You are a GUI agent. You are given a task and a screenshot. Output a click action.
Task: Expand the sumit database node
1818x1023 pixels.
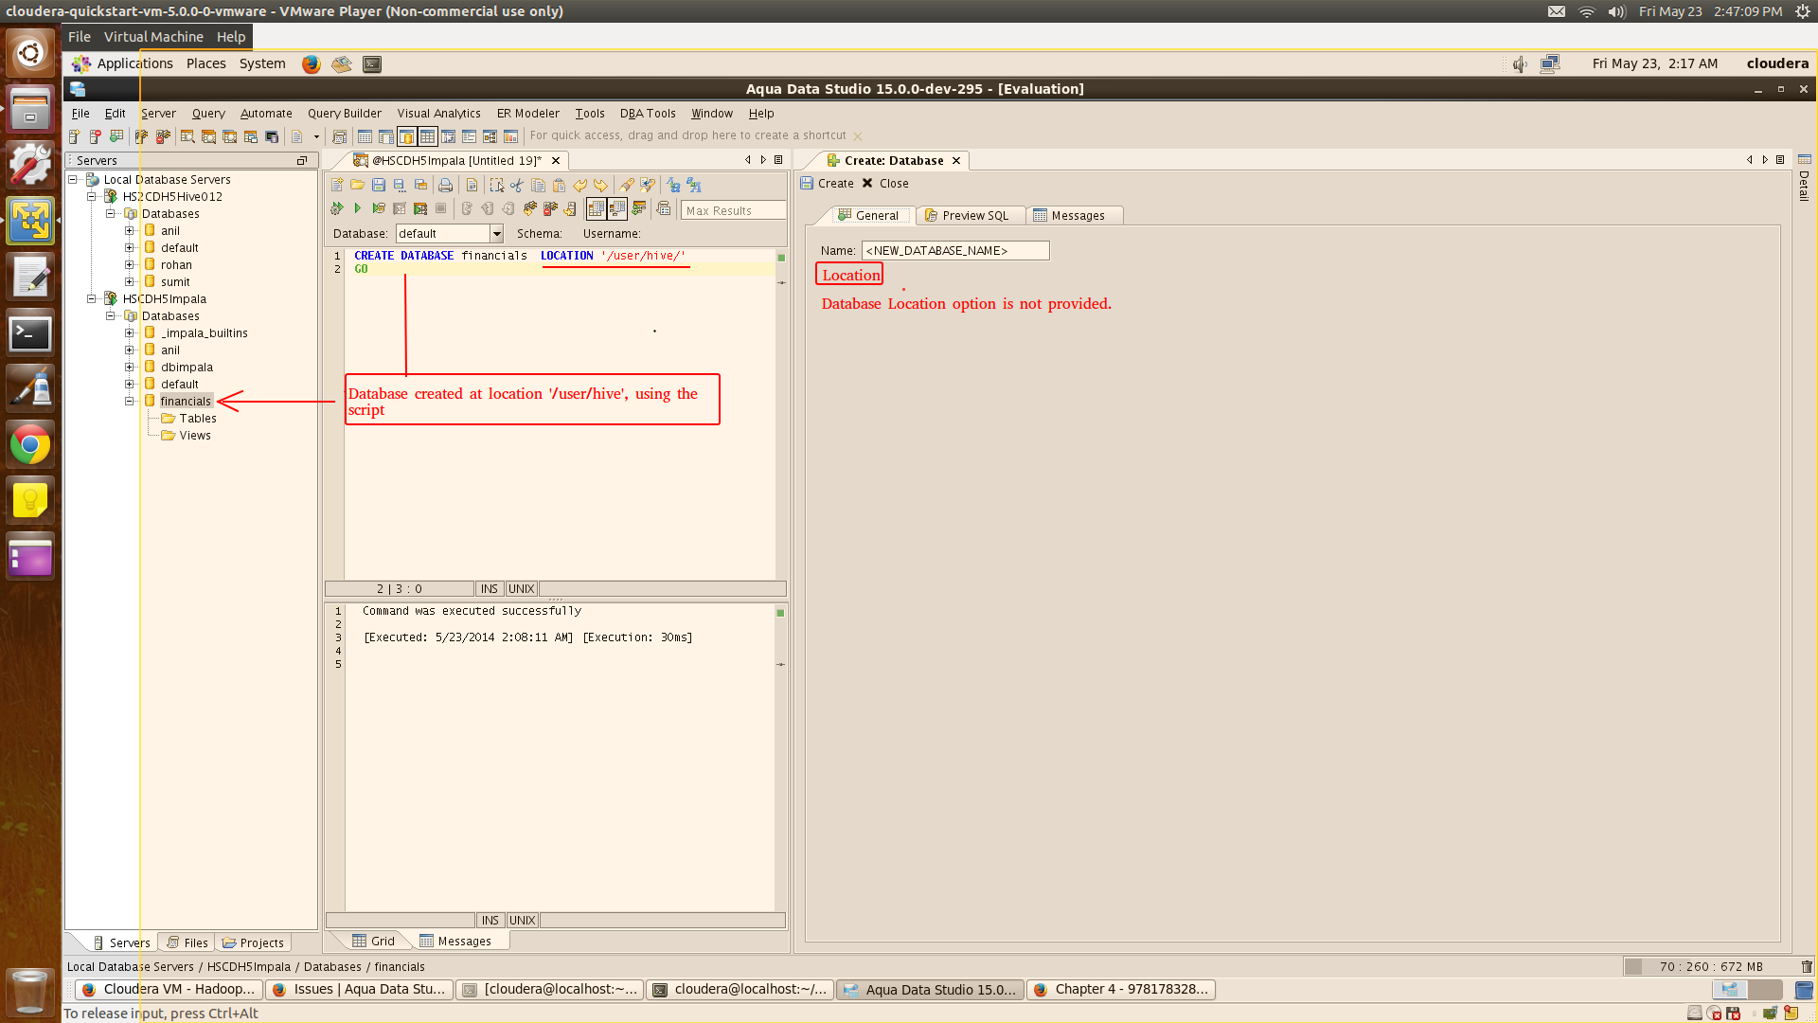pyautogui.click(x=130, y=281)
